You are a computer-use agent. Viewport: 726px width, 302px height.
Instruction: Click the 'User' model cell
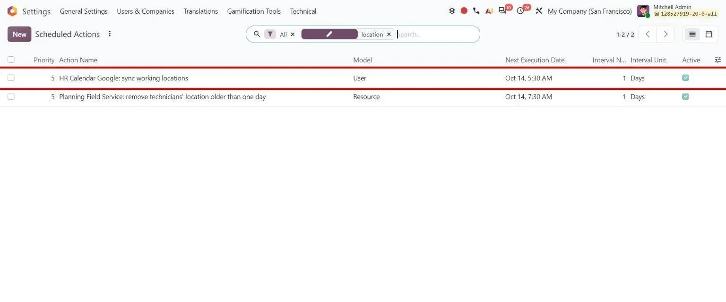360,78
